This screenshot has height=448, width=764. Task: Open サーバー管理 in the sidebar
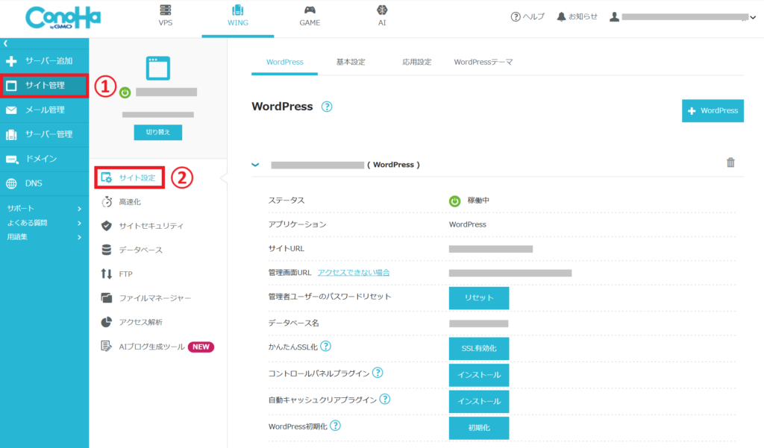click(x=44, y=134)
